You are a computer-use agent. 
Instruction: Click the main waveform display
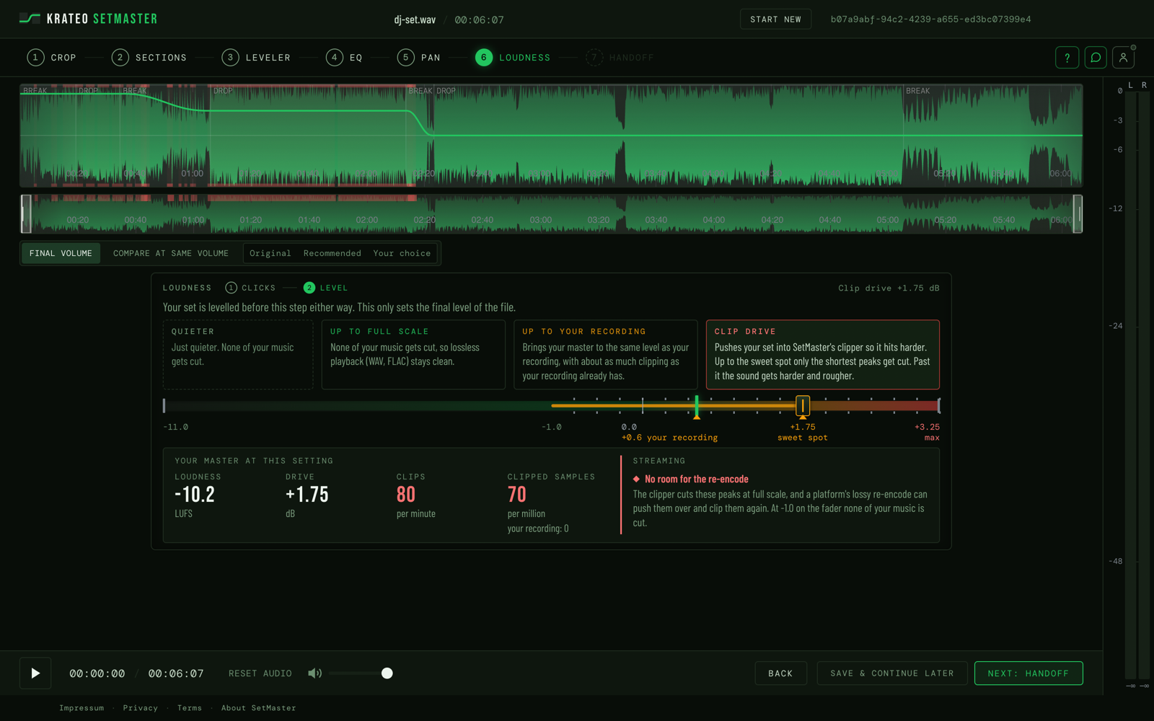(x=551, y=136)
